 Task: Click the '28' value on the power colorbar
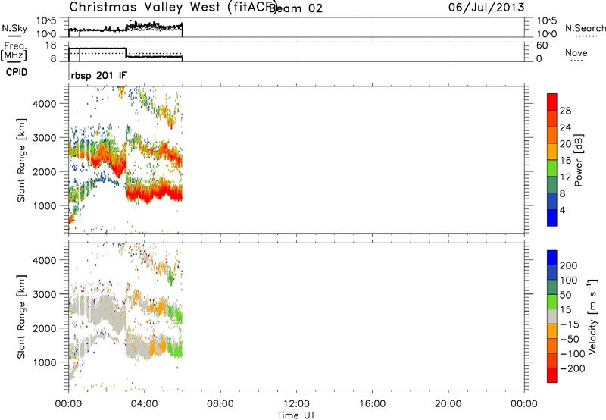(x=565, y=111)
